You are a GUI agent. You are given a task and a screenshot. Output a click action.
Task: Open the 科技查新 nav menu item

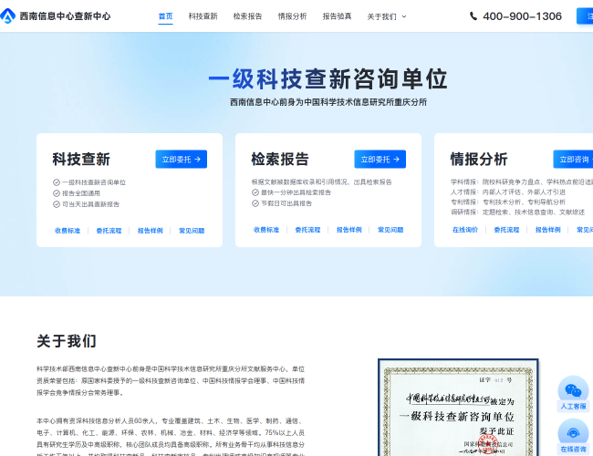(203, 16)
